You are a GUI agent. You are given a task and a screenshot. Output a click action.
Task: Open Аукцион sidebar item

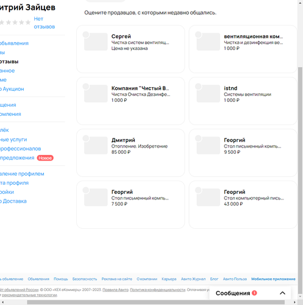click(12, 89)
